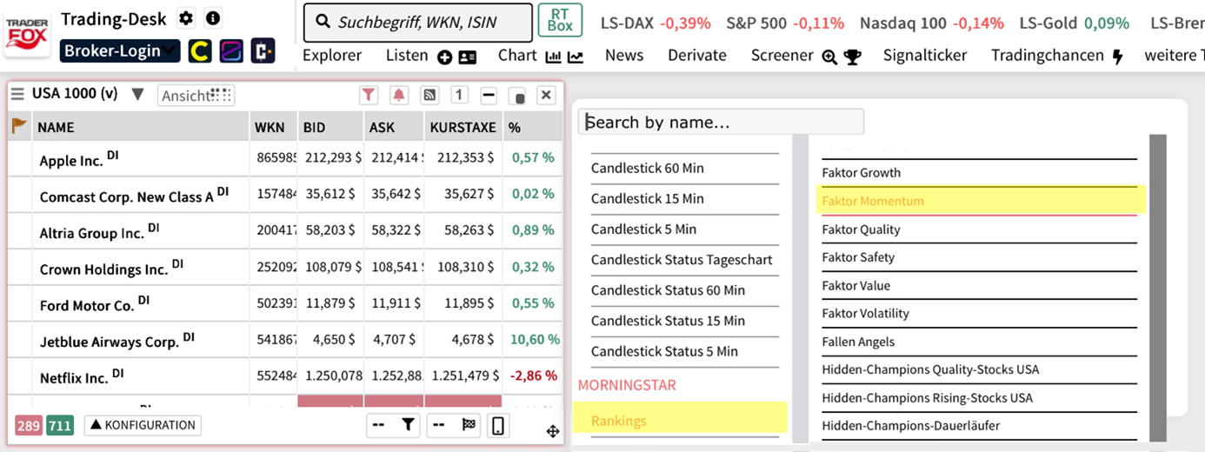Open the Explorer menu
Viewport: 1205px width, 452px height.
pyautogui.click(x=332, y=56)
